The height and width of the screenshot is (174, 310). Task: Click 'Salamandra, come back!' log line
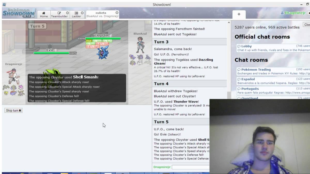pyautogui.click(x=173, y=49)
